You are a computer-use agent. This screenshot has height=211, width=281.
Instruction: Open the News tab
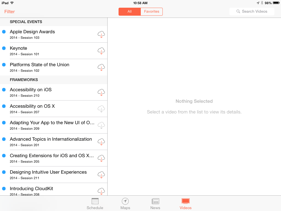(155, 204)
